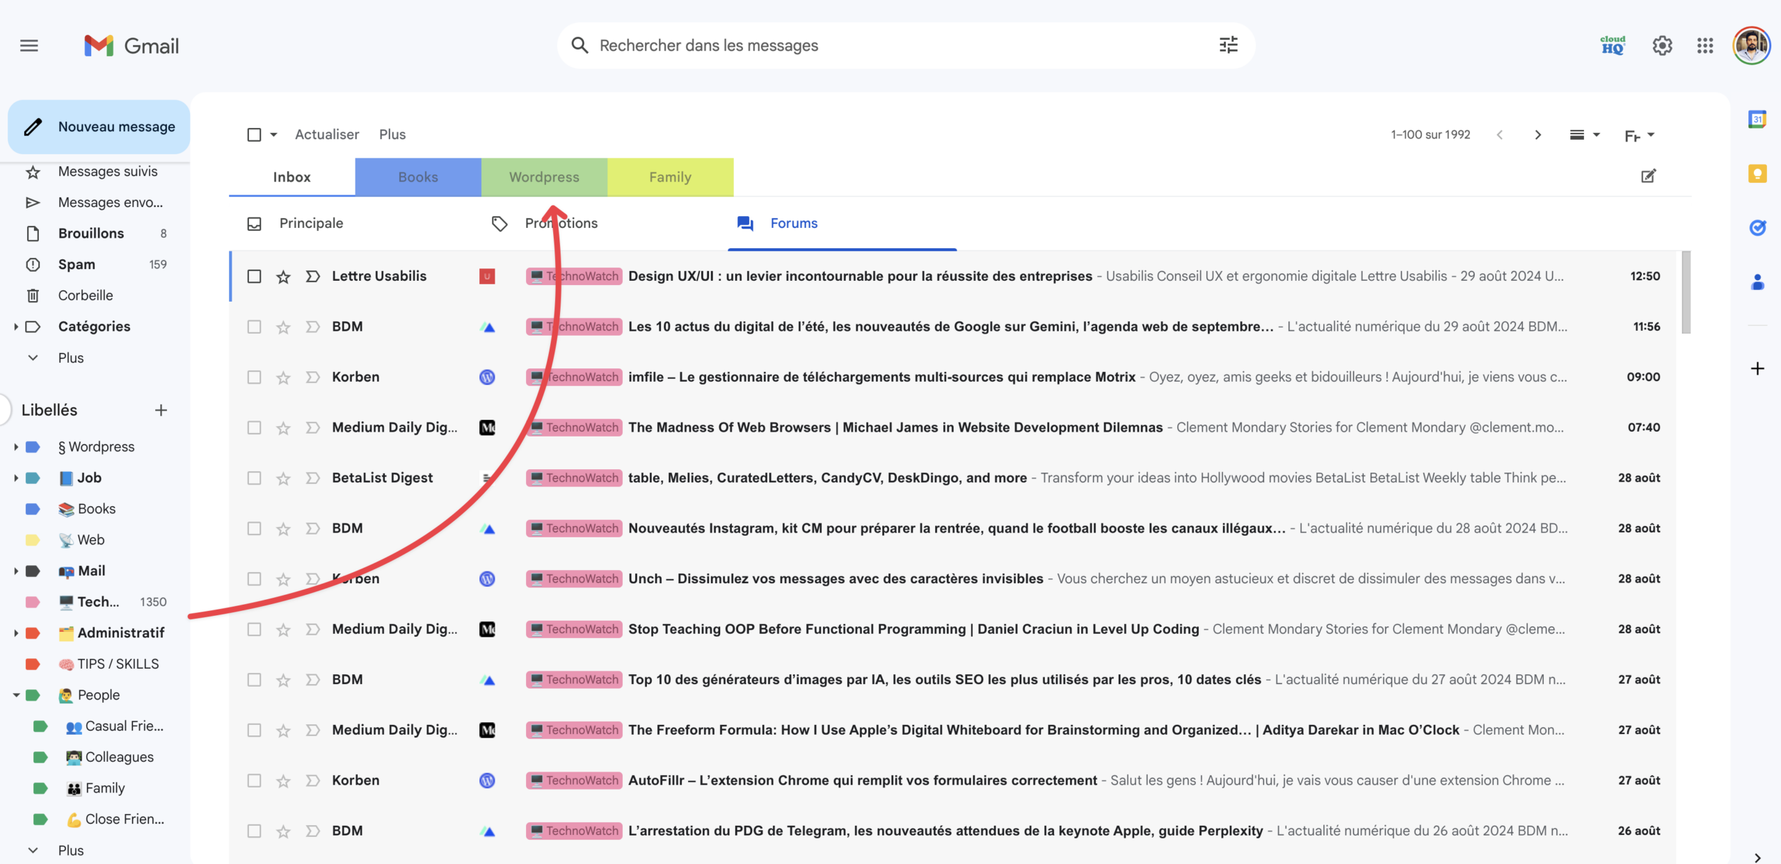Open the display density dropdown
The image size is (1781, 864).
pos(1585,134)
